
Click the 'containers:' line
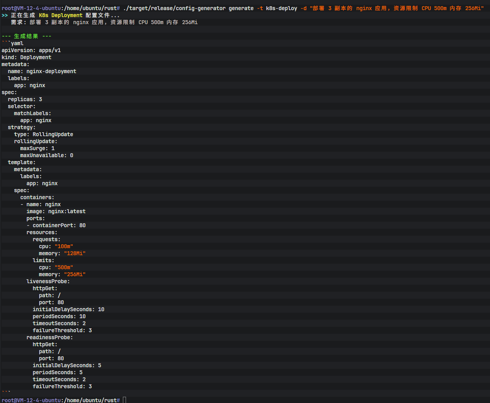click(x=37, y=197)
